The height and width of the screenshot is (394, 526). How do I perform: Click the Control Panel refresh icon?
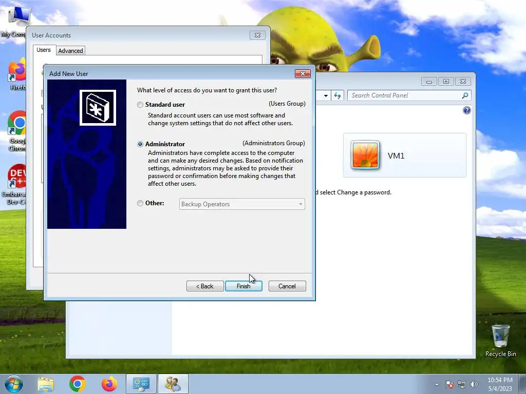click(337, 95)
